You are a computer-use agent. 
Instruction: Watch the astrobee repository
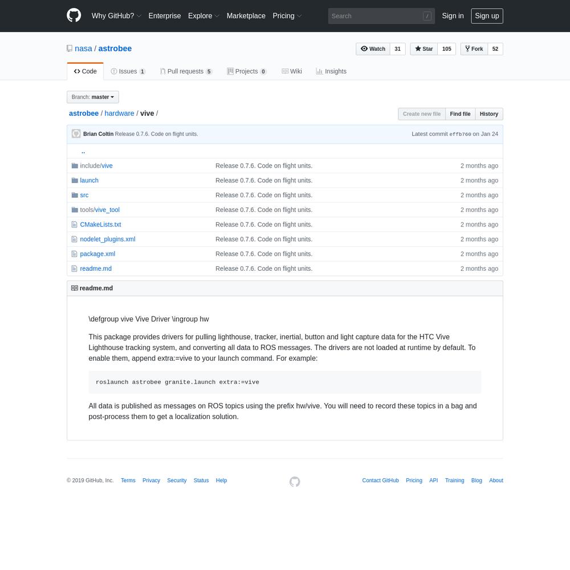[x=373, y=48]
